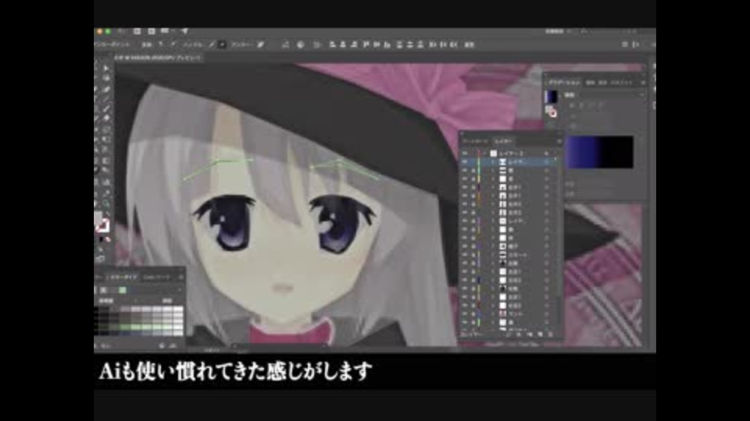750x421 pixels.
Task: Select the Zoom magnifier tool
Action: (106, 203)
